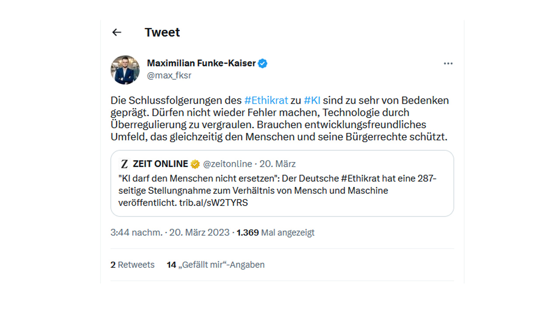Show the 14 „Gefällt mir“-Angaben list

(x=216, y=265)
